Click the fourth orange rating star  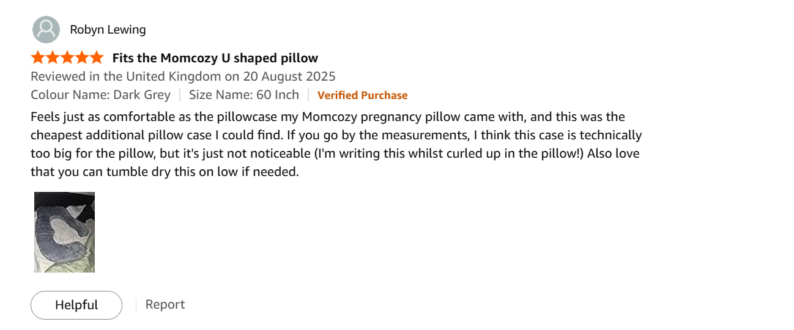[82, 58]
